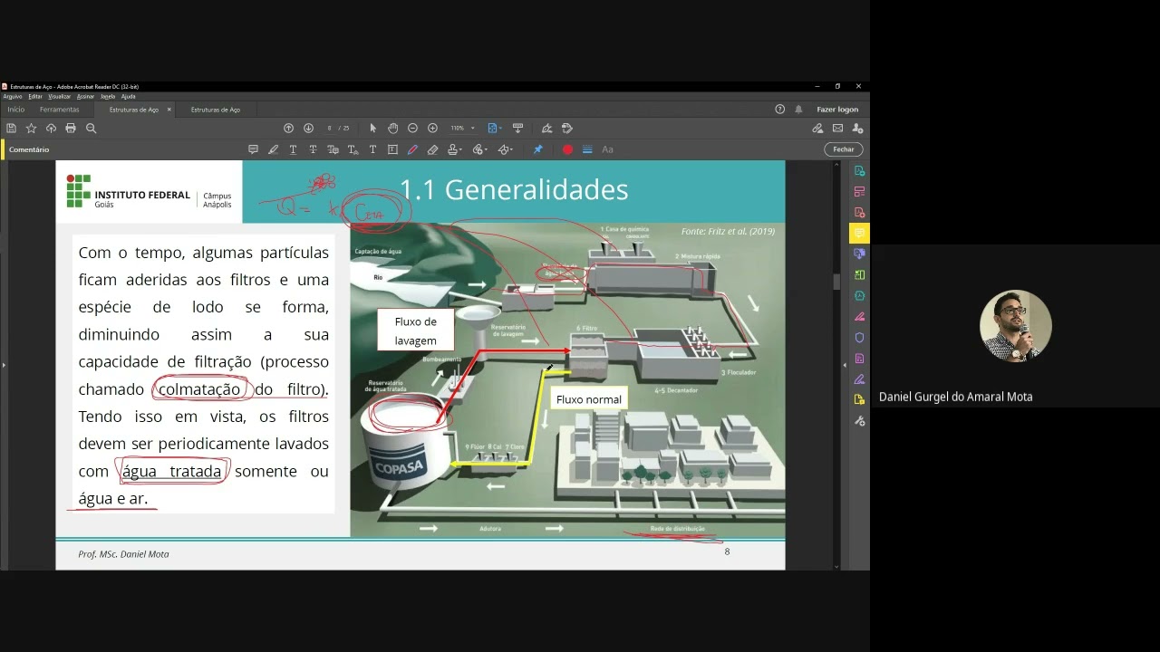Open the Visualizar menu
Screen dimensions: 1160x652
click(60, 96)
